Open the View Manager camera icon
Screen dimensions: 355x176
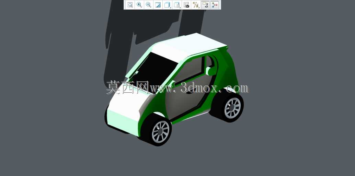pyautogui.click(x=186, y=5)
